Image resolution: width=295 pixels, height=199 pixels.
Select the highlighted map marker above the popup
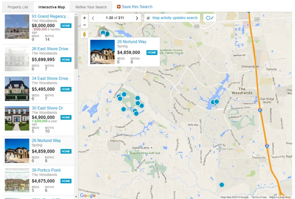click(x=103, y=33)
